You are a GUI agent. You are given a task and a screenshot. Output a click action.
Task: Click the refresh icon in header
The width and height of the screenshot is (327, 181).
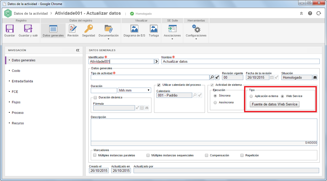[x=319, y=13]
